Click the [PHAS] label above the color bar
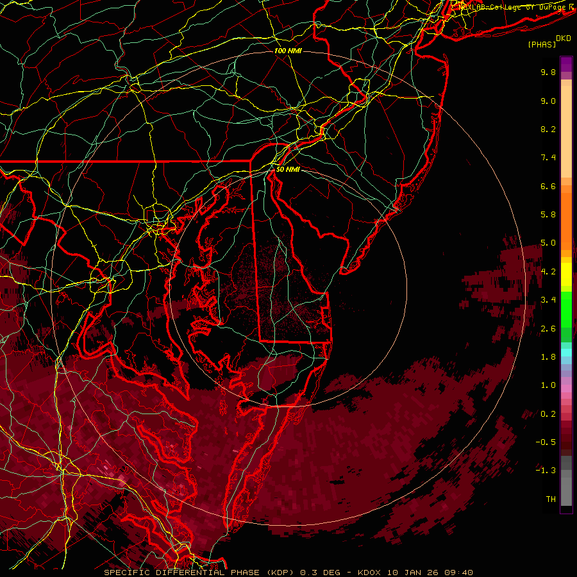The image size is (577, 577). pos(542,44)
